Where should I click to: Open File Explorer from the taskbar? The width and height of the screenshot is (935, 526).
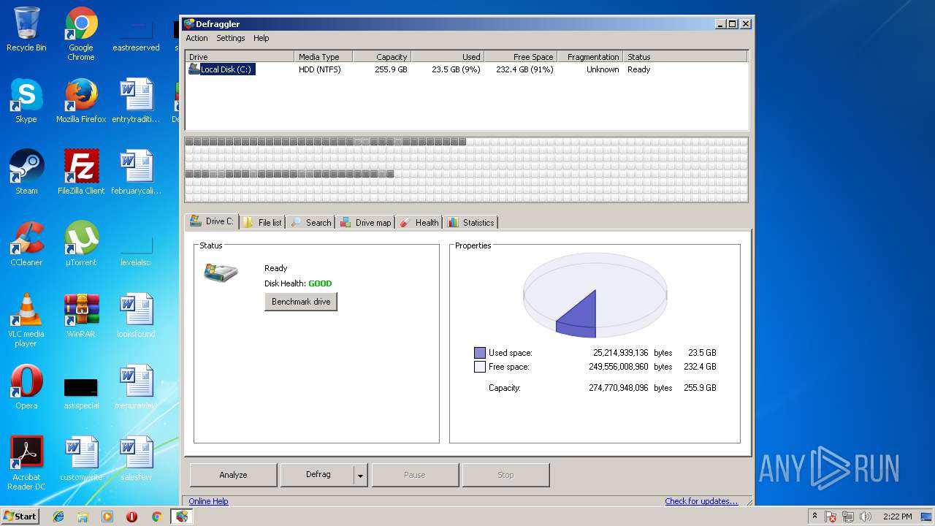(83, 517)
